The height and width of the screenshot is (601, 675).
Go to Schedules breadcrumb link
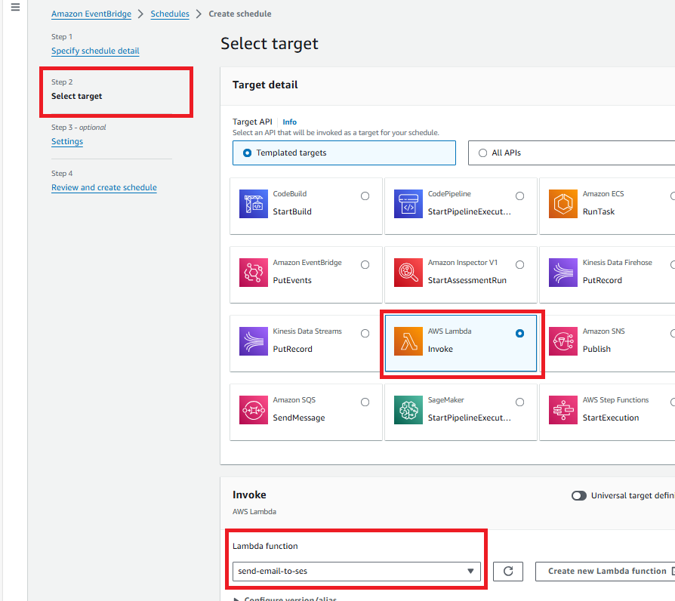click(170, 14)
